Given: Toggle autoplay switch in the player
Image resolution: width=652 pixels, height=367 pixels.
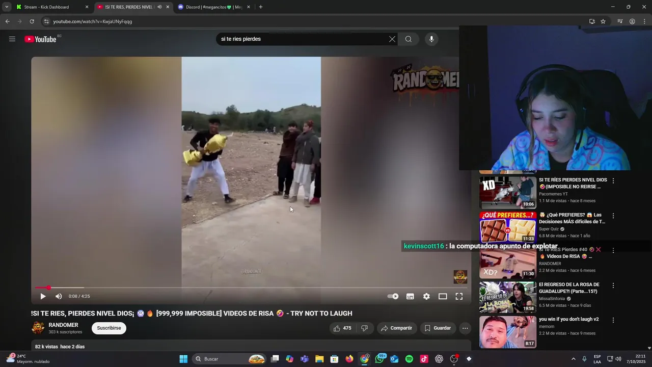Looking at the screenshot, I should pyautogui.click(x=393, y=296).
